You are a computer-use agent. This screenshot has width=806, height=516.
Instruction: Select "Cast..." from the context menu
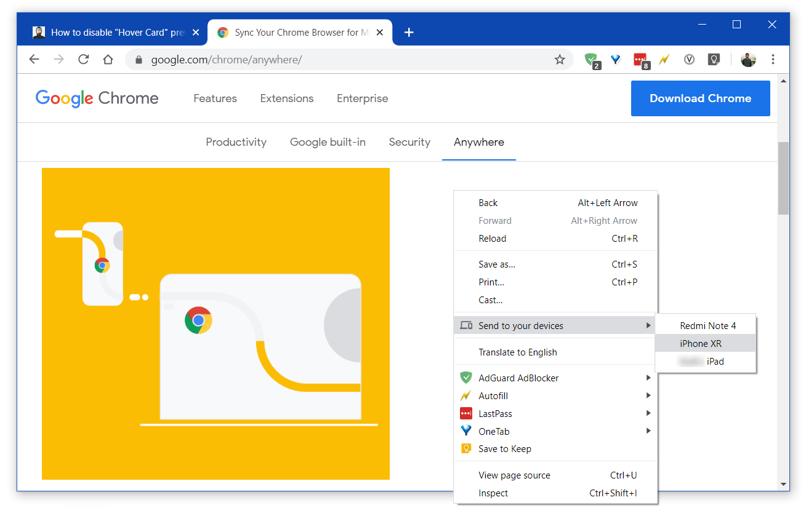pyautogui.click(x=555, y=300)
